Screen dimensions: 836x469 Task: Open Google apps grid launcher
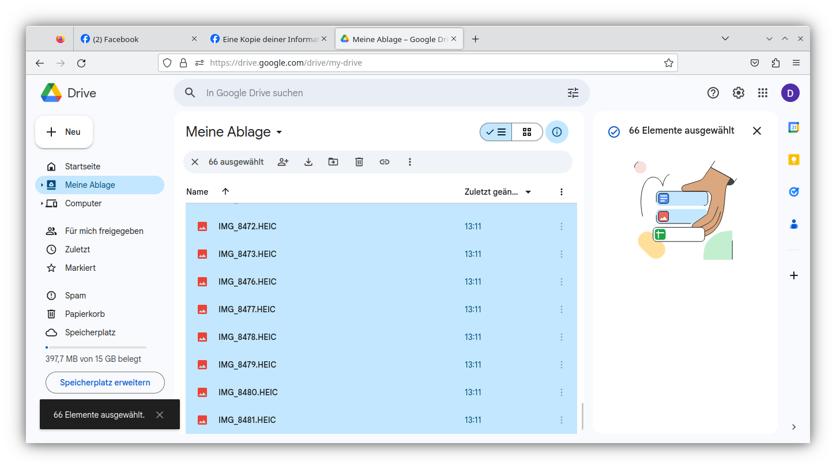[x=763, y=93]
